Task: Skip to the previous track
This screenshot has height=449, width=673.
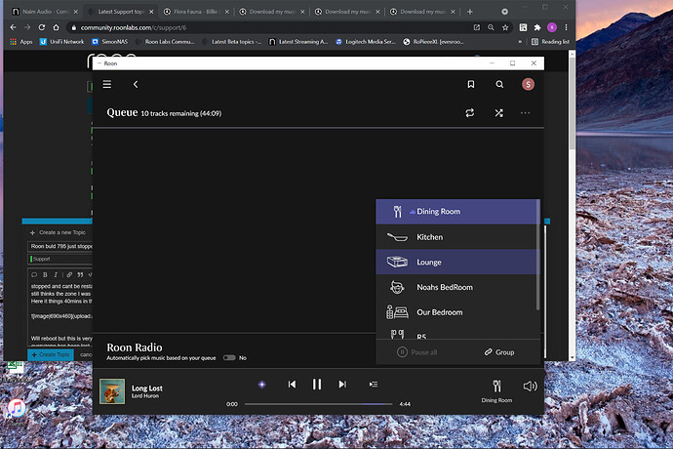Action: (x=292, y=385)
